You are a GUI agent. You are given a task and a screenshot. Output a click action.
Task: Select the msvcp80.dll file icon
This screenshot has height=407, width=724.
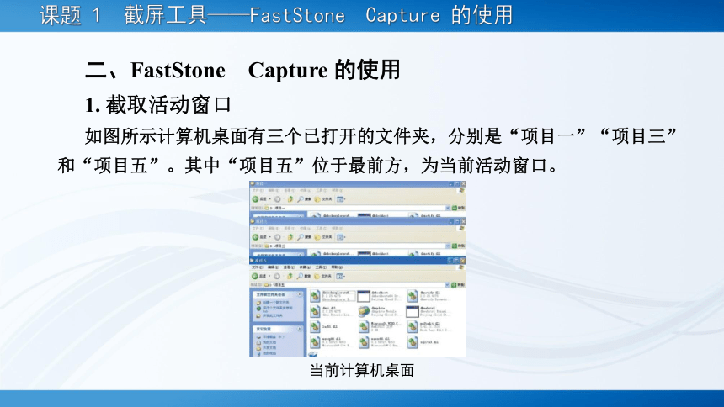[315, 342]
